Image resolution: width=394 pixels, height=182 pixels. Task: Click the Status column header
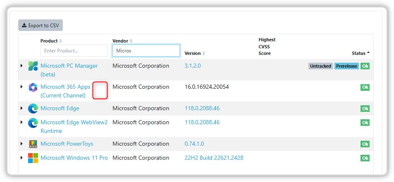point(358,53)
